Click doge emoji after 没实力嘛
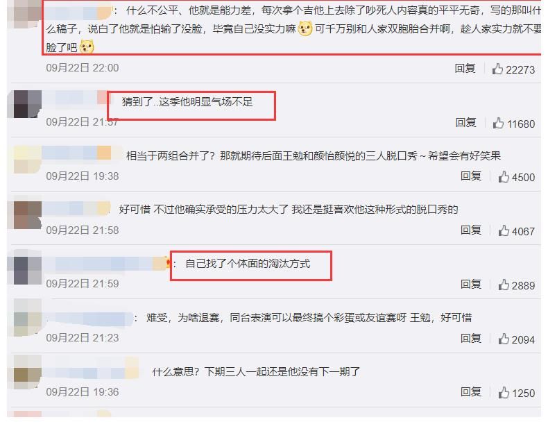This screenshot has height=431, width=548. pyautogui.click(x=305, y=28)
